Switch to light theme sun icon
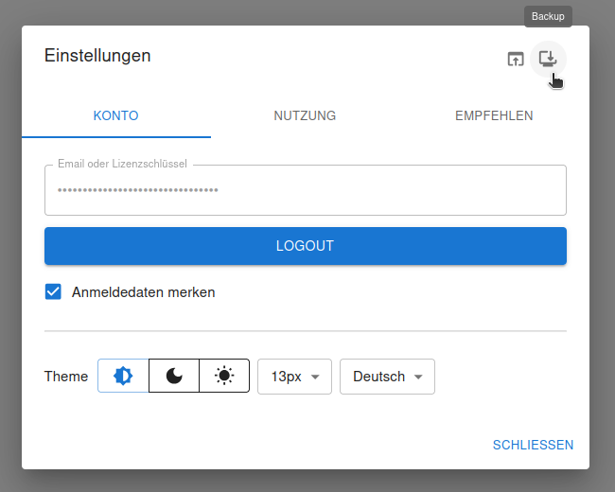 224,376
